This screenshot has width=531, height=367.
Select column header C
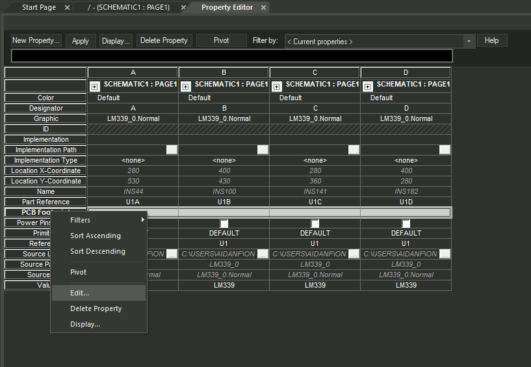[315, 73]
